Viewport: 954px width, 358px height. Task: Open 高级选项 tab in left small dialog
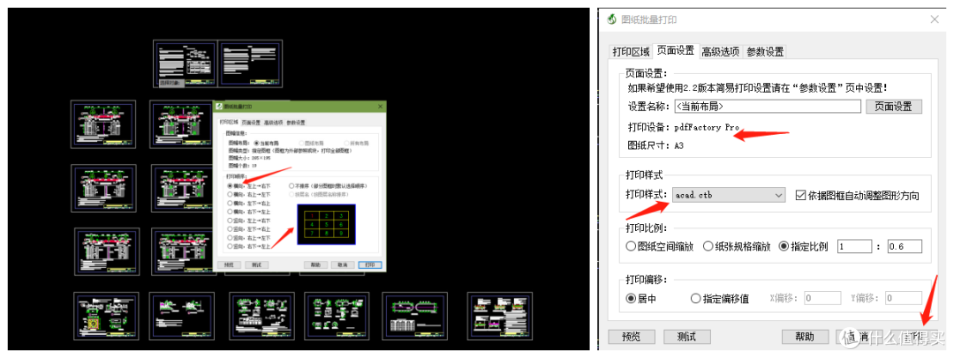273,123
